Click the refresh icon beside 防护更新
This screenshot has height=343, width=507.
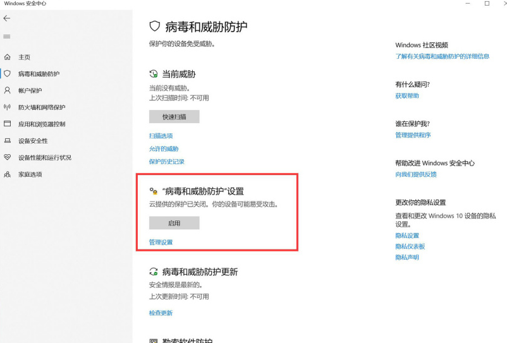(153, 272)
